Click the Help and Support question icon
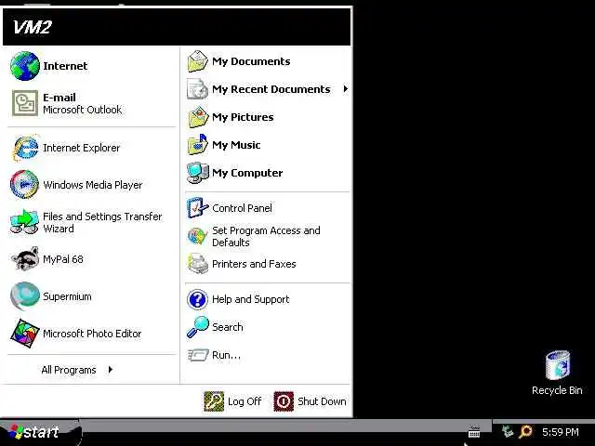The width and height of the screenshot is (595, 446). coord(197,299)
